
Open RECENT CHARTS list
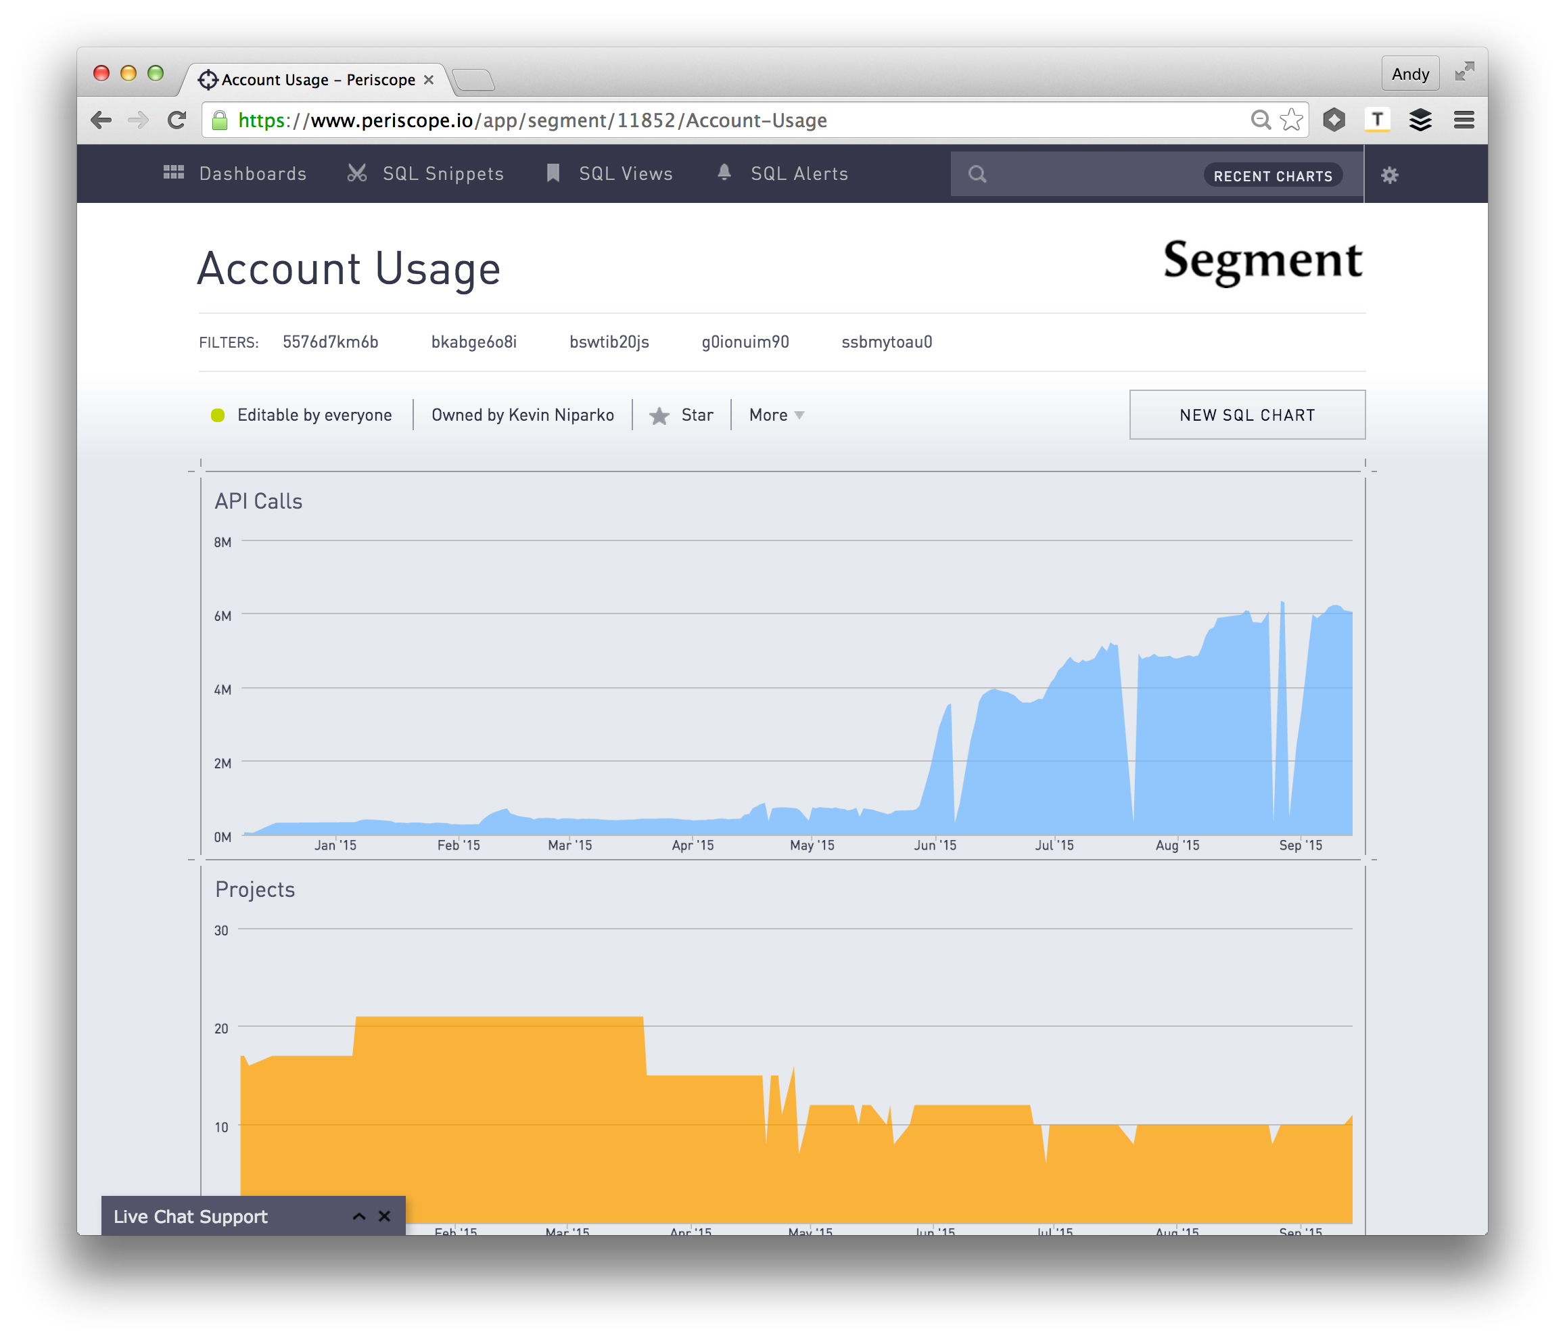coord(1273,176)
